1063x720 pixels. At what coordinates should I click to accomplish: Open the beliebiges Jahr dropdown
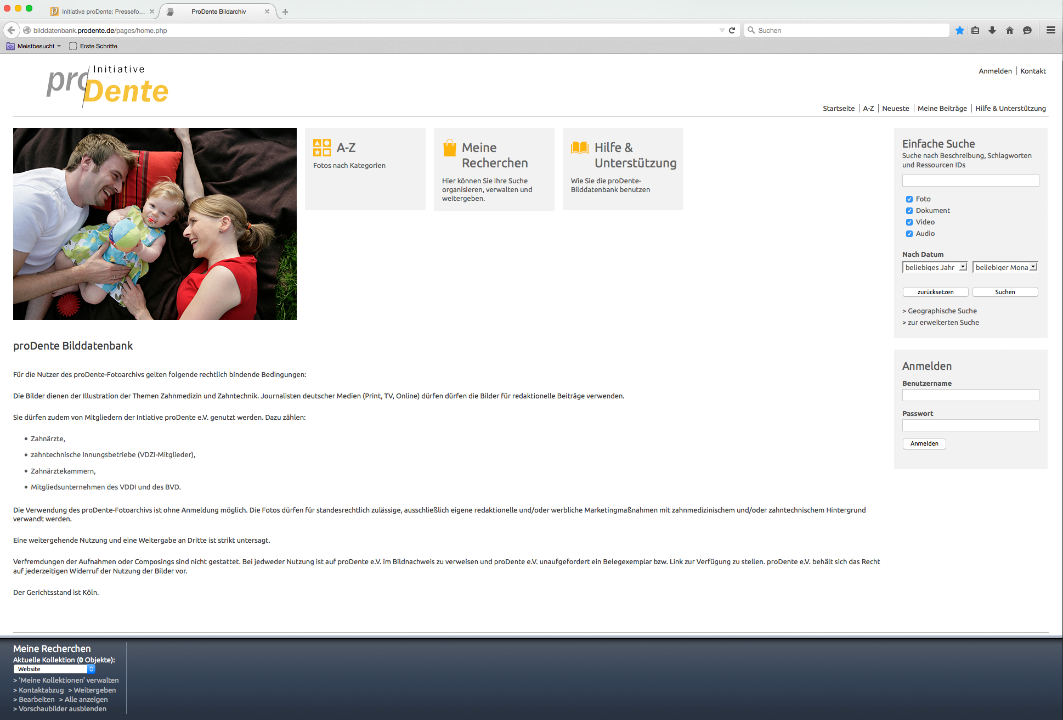click(x=935, y=267)
